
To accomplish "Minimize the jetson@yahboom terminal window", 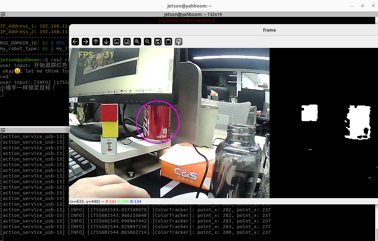I will [x=352, y=6].
